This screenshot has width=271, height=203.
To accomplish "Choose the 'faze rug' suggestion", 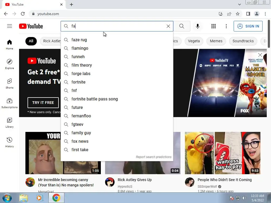I will [117, 40].
